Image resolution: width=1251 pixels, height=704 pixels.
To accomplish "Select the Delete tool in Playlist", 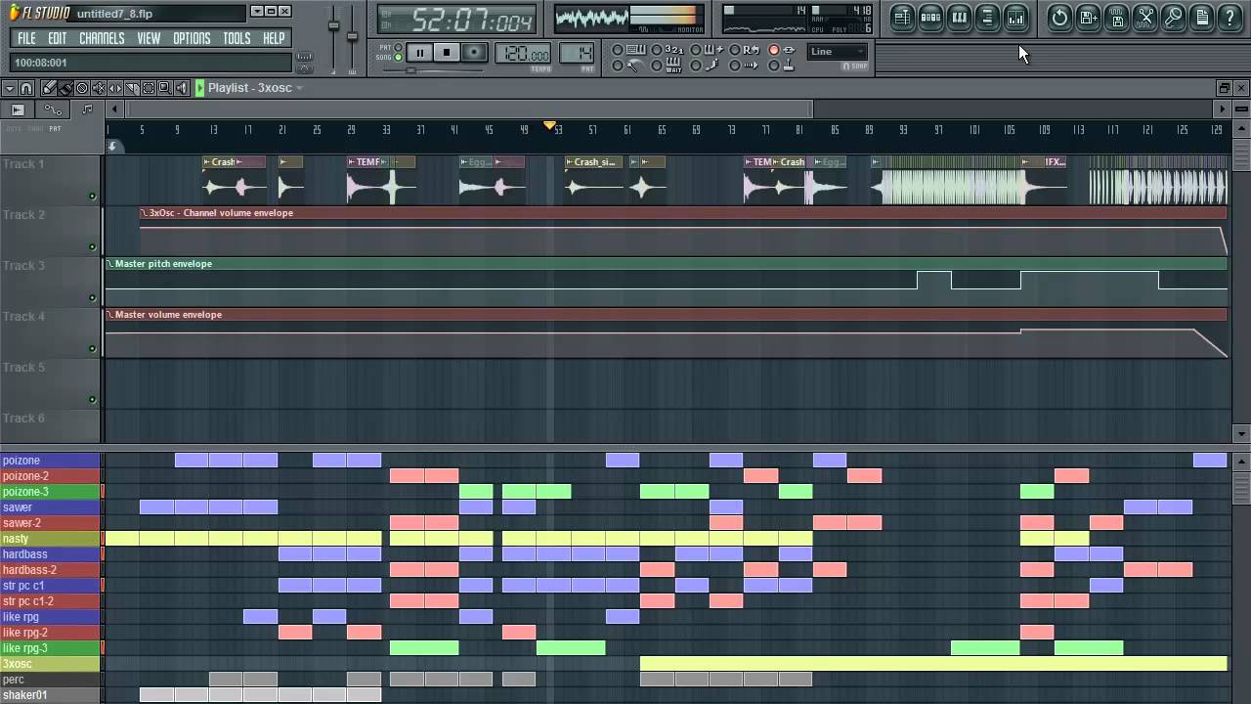I will (x=82, y=88).
